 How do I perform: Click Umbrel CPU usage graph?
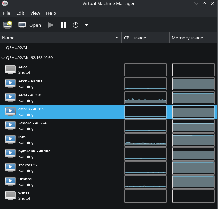(145, 182)
